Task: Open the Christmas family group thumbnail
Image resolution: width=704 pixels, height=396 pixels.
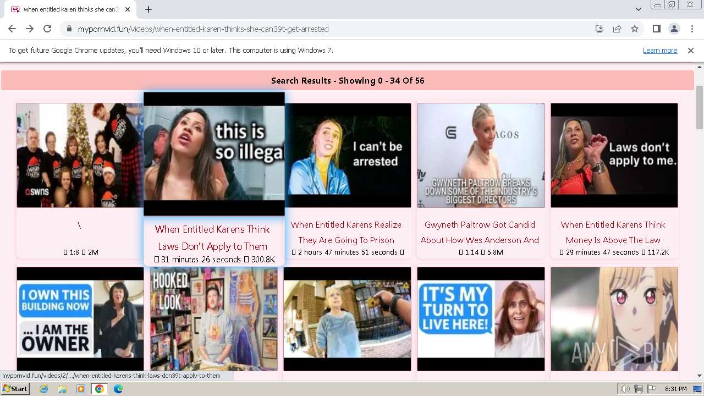Action: click(80, 155)
